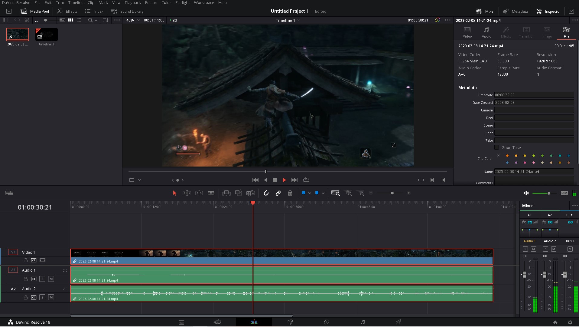Image resolution: width=579 pixels, height=327 pixels.
Task: Open Media Pool sort dropdown
Action: click(x=106, y=20)
